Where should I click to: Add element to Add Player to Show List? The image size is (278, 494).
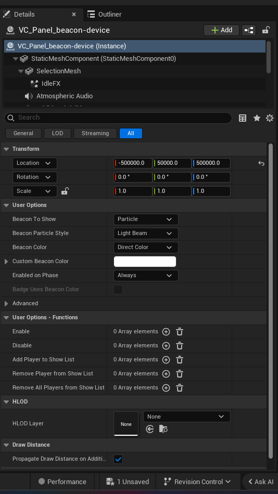pos(166,360)
